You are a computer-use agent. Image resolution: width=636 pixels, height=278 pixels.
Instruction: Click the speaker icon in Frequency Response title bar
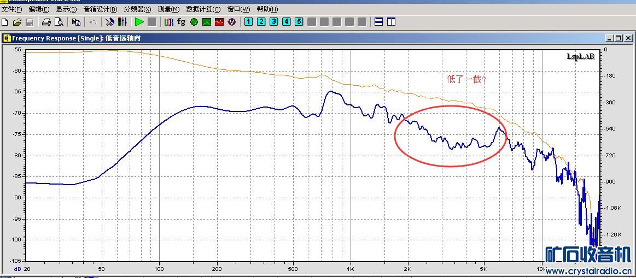point(7,38)
